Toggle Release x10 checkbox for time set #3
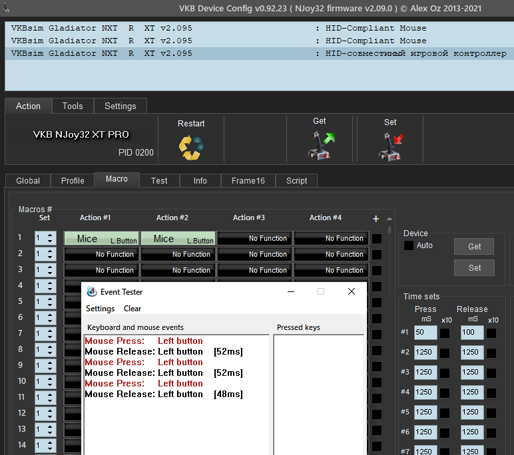514x455 pixels. (x=491, y=373)
